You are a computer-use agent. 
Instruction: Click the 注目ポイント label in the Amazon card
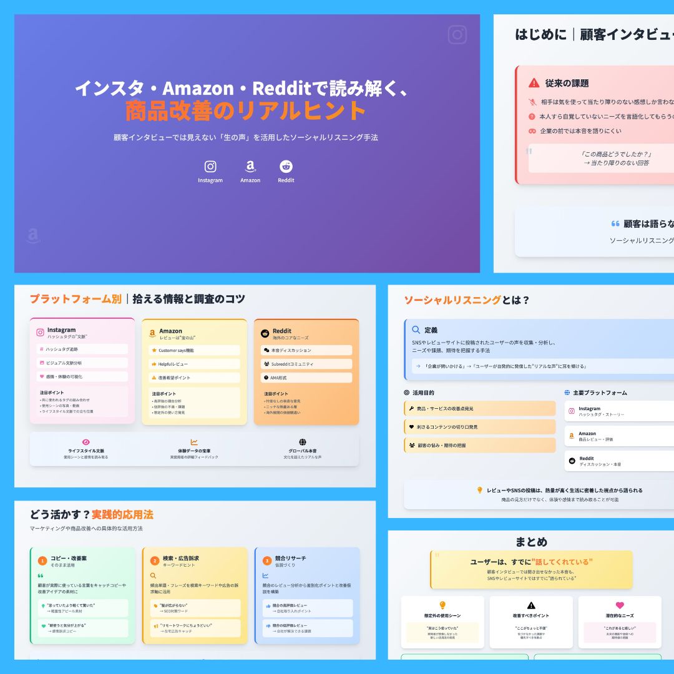click(164, 394)
